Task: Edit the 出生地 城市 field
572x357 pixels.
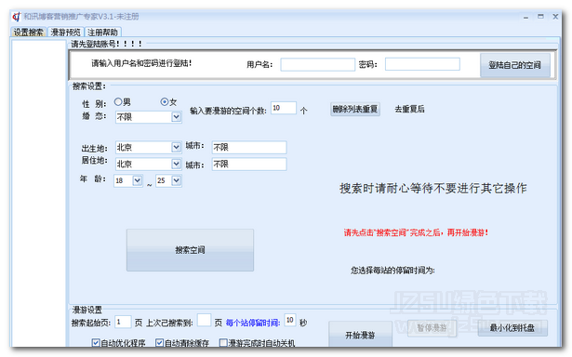Action: coord(249,147)
